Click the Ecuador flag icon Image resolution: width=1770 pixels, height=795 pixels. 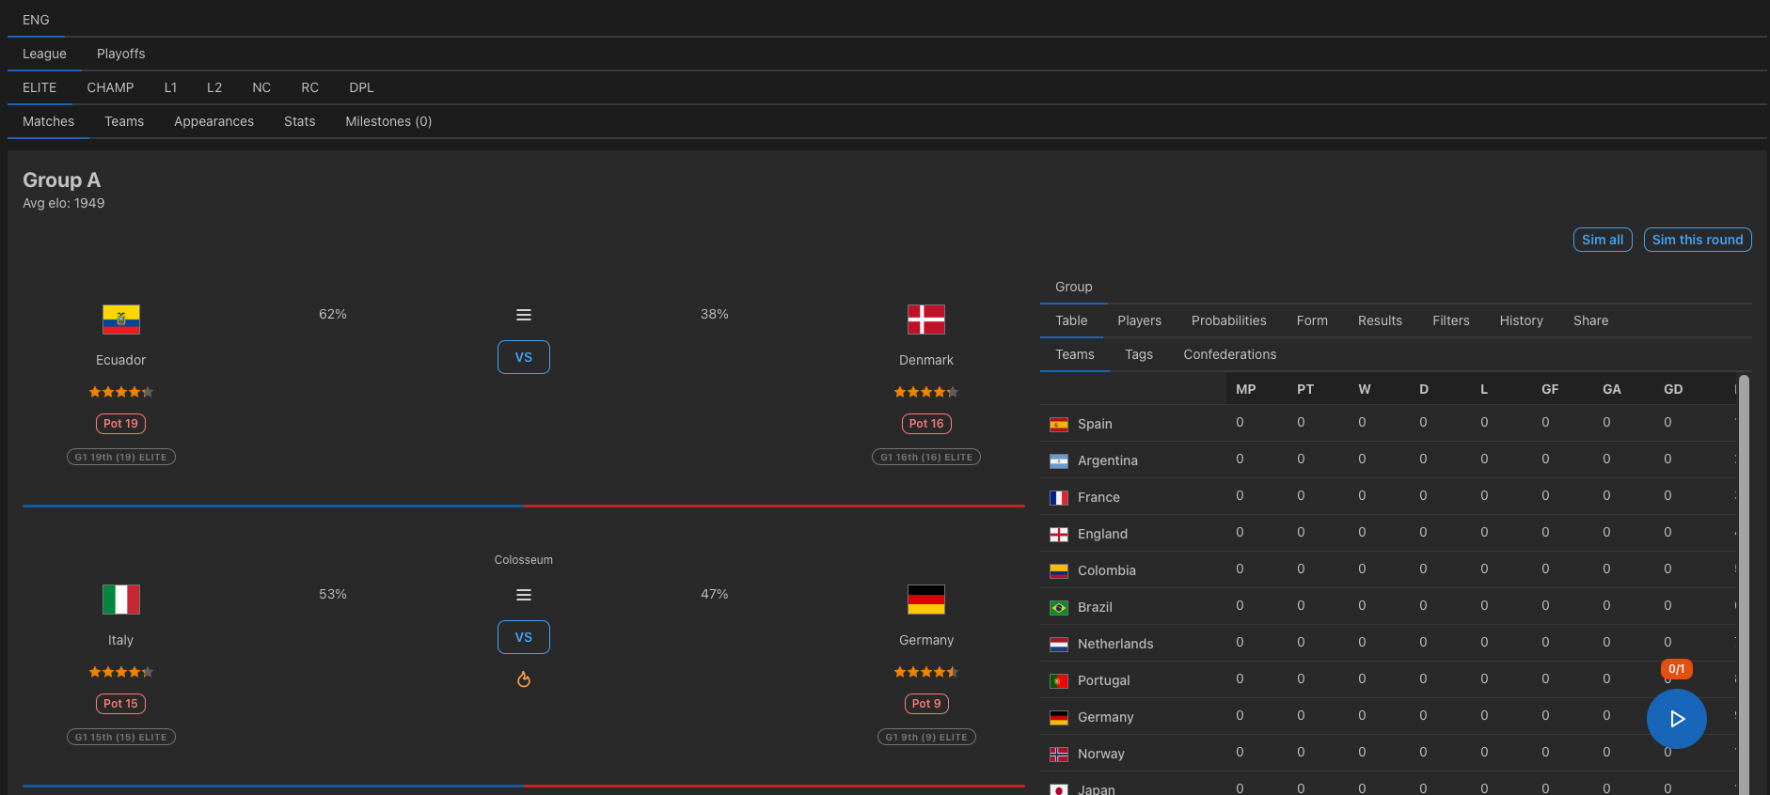121,320
